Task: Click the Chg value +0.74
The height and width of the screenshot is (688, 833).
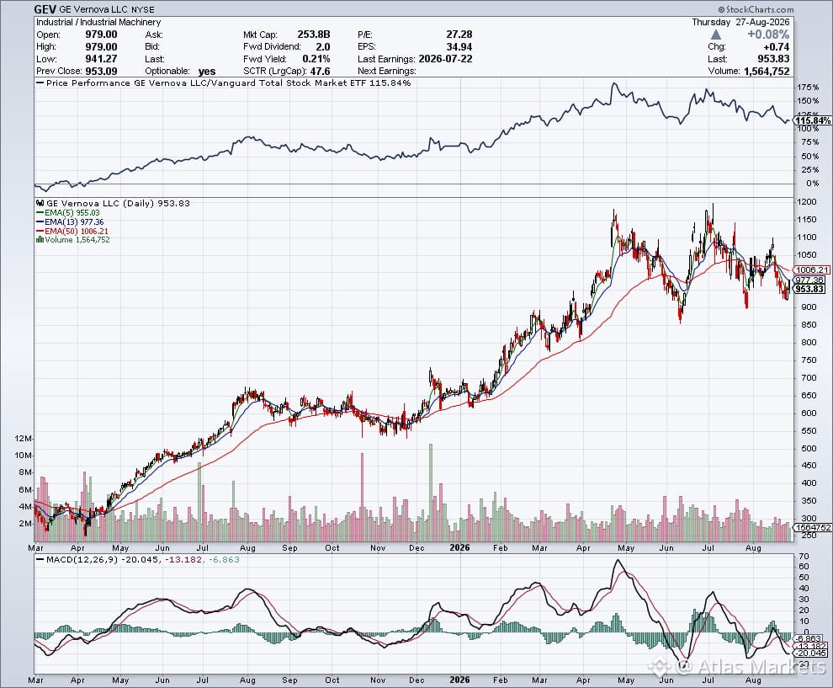Action: coord(776,47)
